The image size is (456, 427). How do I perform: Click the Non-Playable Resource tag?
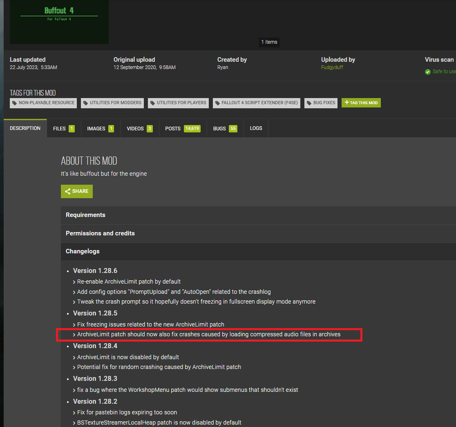coord(43,103)
